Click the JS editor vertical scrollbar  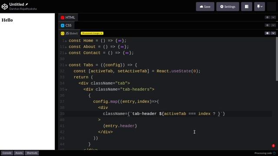(277, 59)
